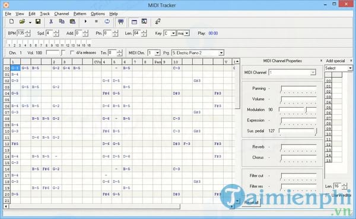Open a file using the folder icon
The image size is (356, 219).
22,21
